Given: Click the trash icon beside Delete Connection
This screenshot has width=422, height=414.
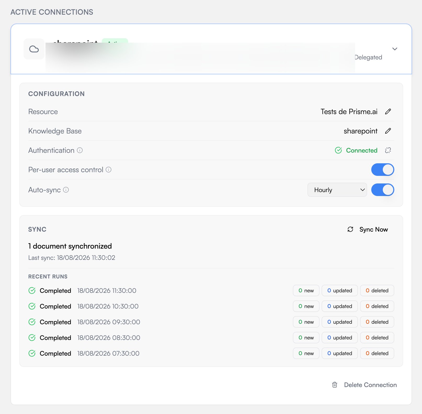Looking at the screenshot, I should pyautogui.click(x=335, y=385).
